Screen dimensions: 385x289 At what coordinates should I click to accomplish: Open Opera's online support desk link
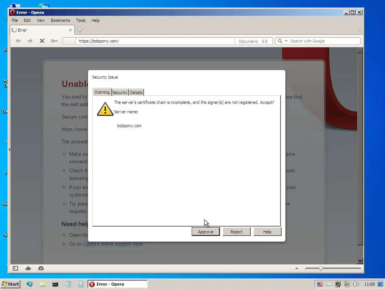pos(113,244)
